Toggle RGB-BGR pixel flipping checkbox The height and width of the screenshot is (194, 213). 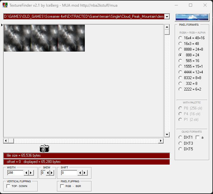[62, 186]
